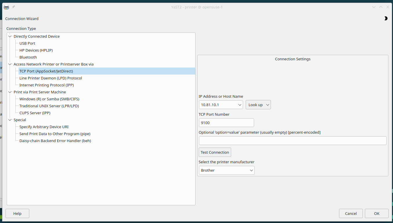This screenshot has width=393, height=223.
Task: Collapse the Special group
Action: (10, 120)
